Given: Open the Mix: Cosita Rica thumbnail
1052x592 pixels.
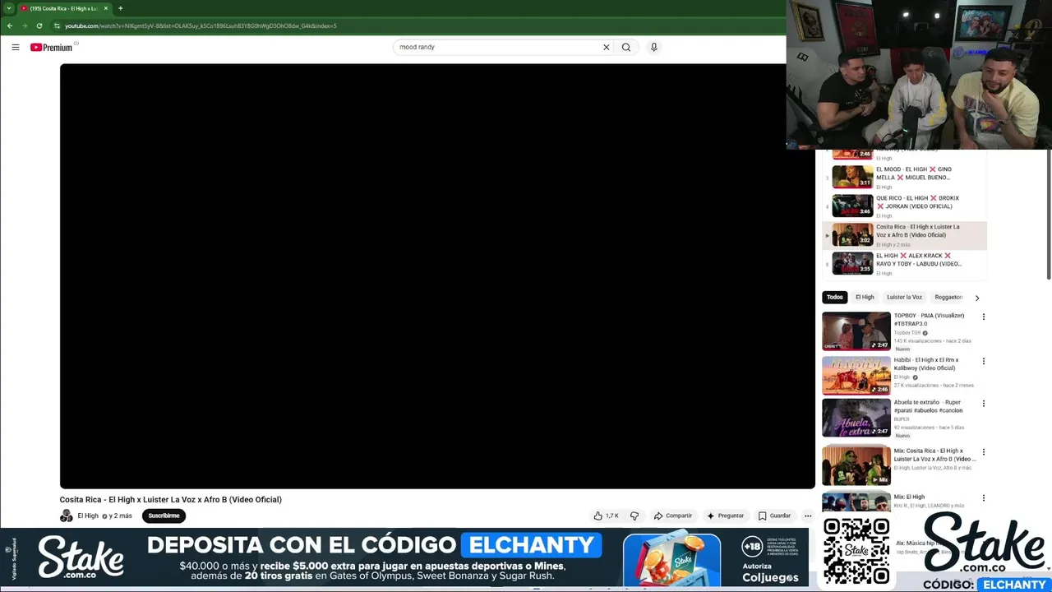Looking at the screenshot, I should (856, 466).
